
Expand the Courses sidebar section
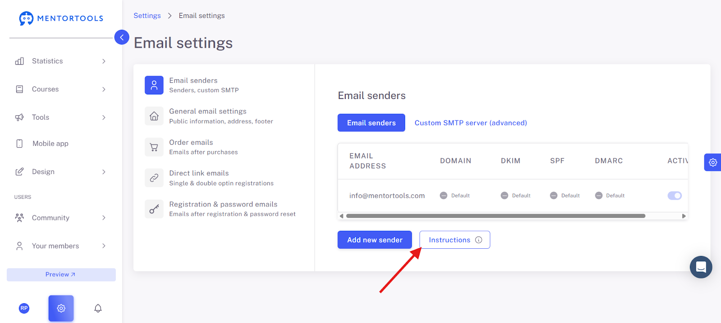tap(61, 89)
